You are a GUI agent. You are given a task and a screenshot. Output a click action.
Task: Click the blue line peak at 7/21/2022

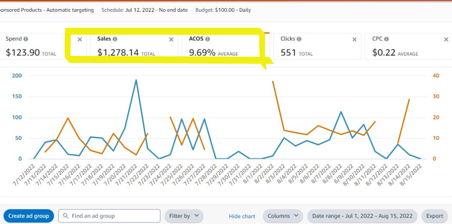click(x=136, y=80)
